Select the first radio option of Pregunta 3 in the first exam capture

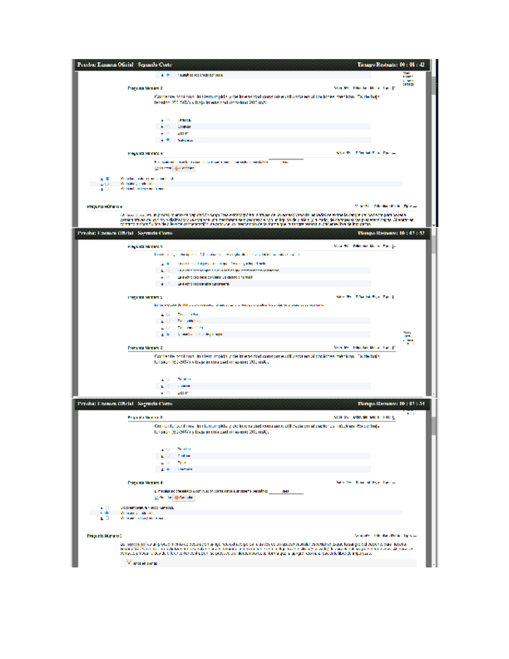click(168, 120)
